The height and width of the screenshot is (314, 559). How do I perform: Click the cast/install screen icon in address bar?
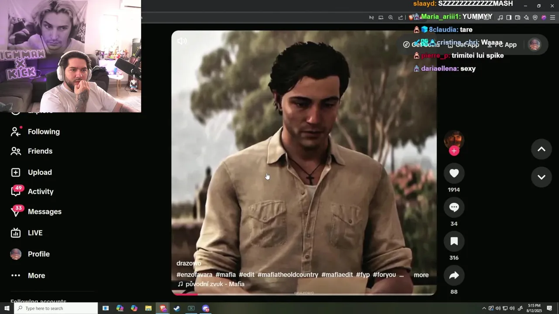pos(381,17)
